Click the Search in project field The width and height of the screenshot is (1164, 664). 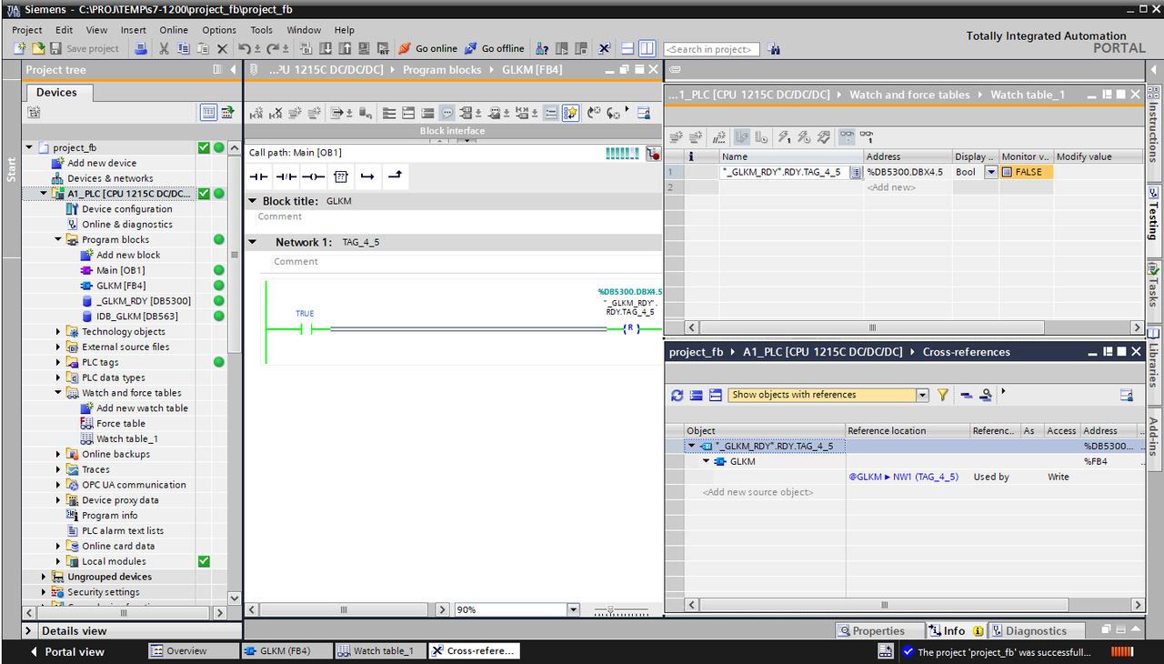[x=711, y=49]
